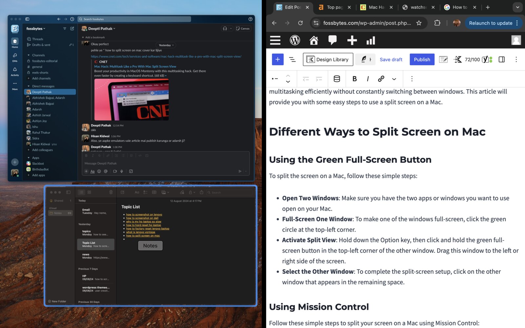Switch to the Mac Hack browser tab
Viewport: 525px width, 328px height.
coord(375,7)
